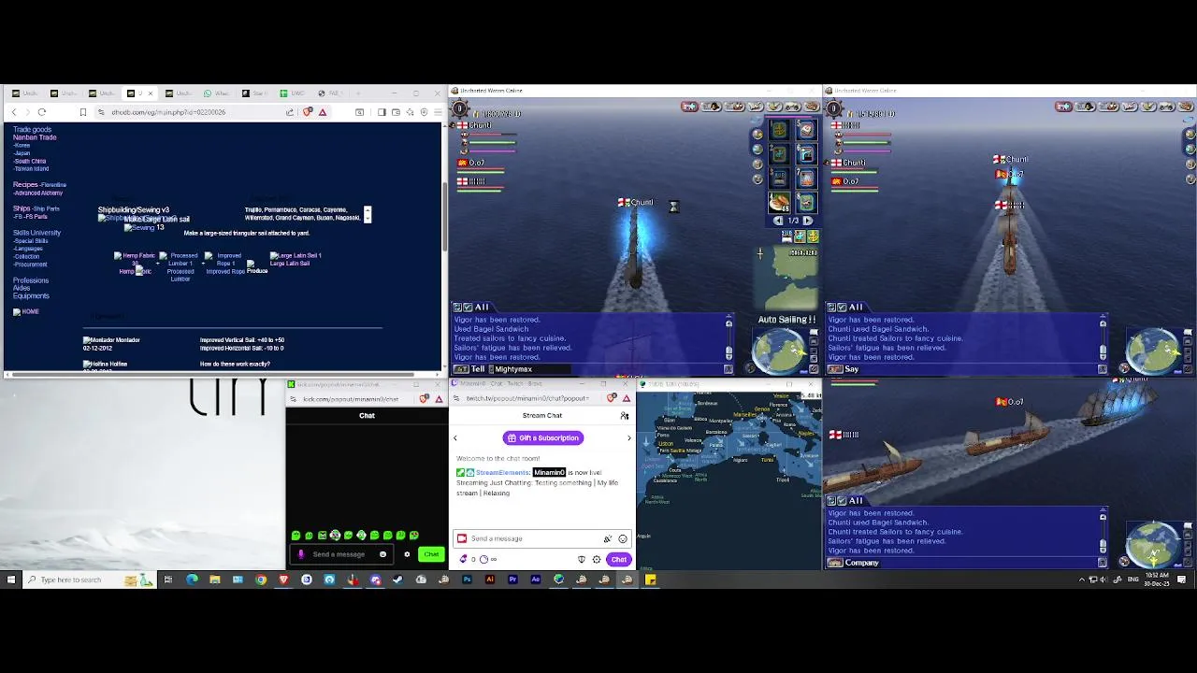Viewport: 1197px width, 673px height.
Task: Open Photoshop from the taskbar
Action: (x=467, y=580)
